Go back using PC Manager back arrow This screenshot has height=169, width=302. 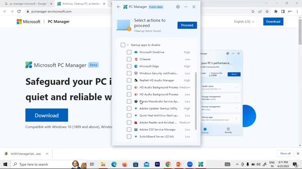click(118, 7)
